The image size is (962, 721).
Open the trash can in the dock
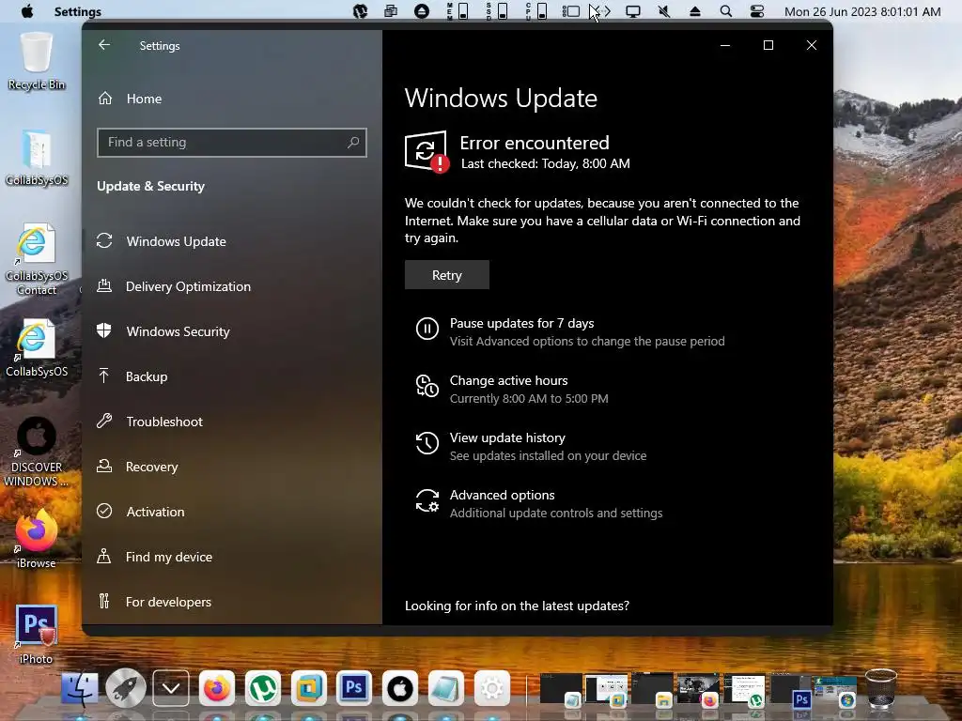point(881,688)
